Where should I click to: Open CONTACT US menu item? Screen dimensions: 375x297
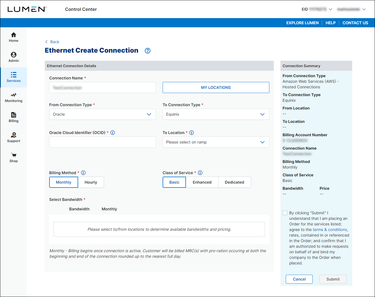coord(355,23)
